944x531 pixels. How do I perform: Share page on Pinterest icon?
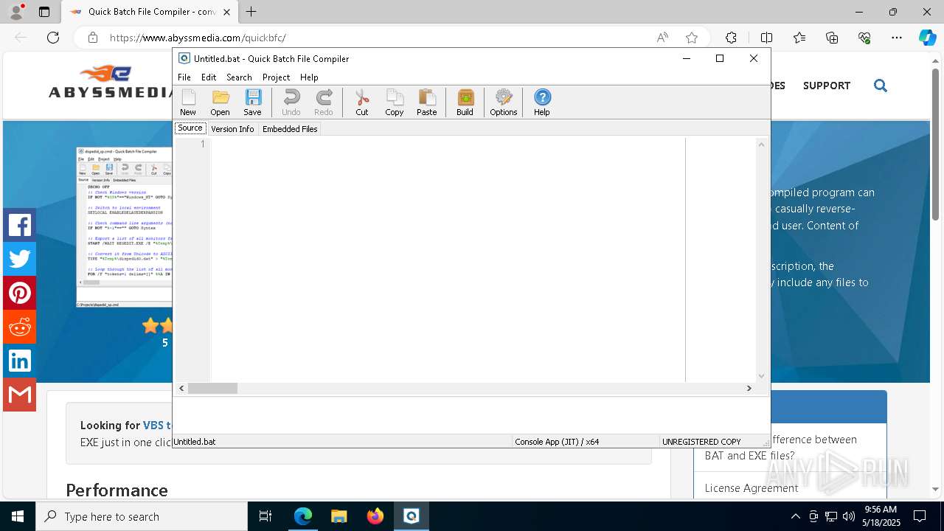point(19,293)
